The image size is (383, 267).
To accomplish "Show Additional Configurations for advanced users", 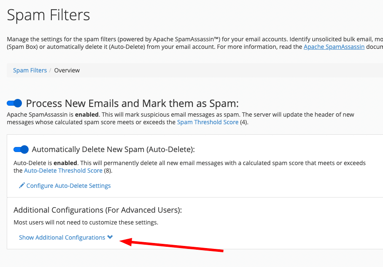I will point(61,237).
